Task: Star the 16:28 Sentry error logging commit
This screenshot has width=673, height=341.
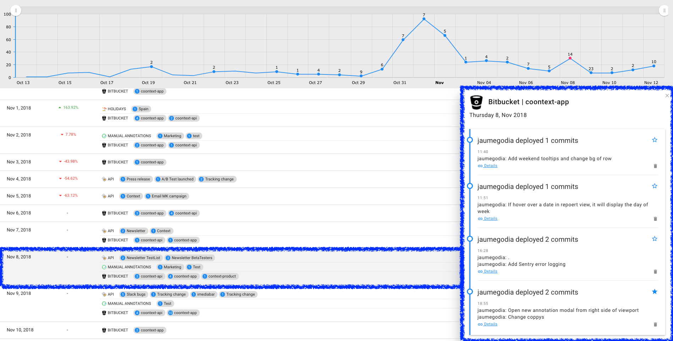Action: [x=655, y=239]
